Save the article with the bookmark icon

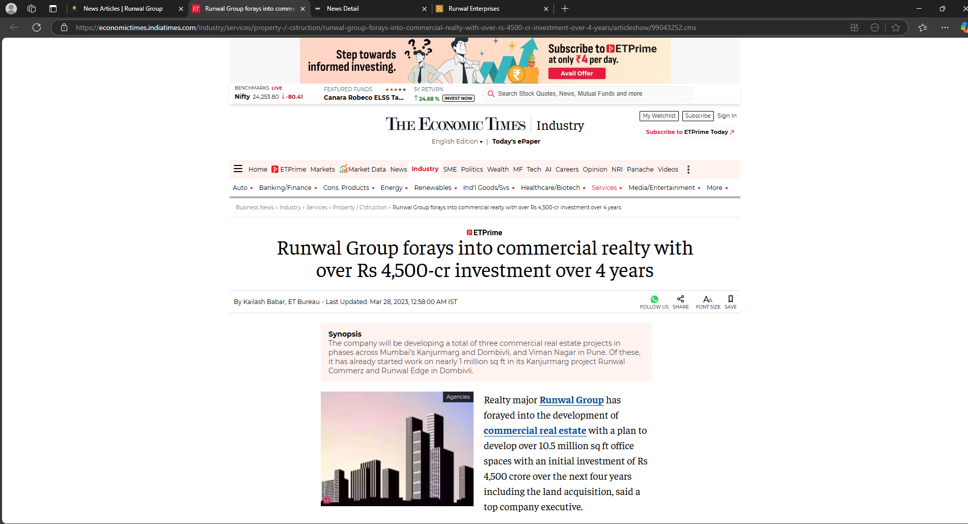(730, 299)
